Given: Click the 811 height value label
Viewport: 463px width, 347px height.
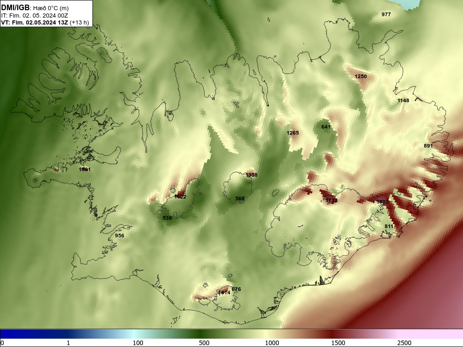Looking at the screenshot, I should coord(389,226).
